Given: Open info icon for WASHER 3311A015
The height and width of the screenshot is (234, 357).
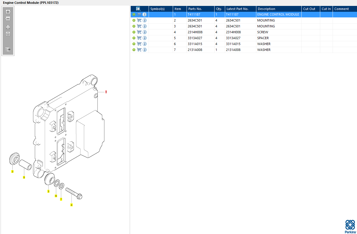Looking at the screenshot, I should [x=145, y=44].
